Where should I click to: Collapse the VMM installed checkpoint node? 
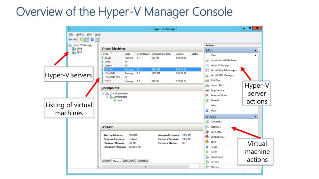pyautogui.click(x=107, y=97)
